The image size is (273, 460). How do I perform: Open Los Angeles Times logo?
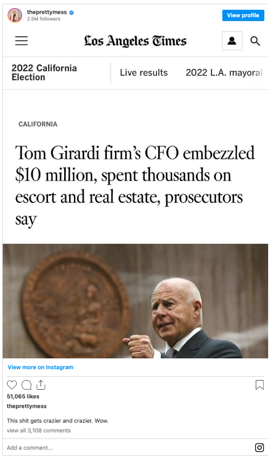[x=135, y=41]
